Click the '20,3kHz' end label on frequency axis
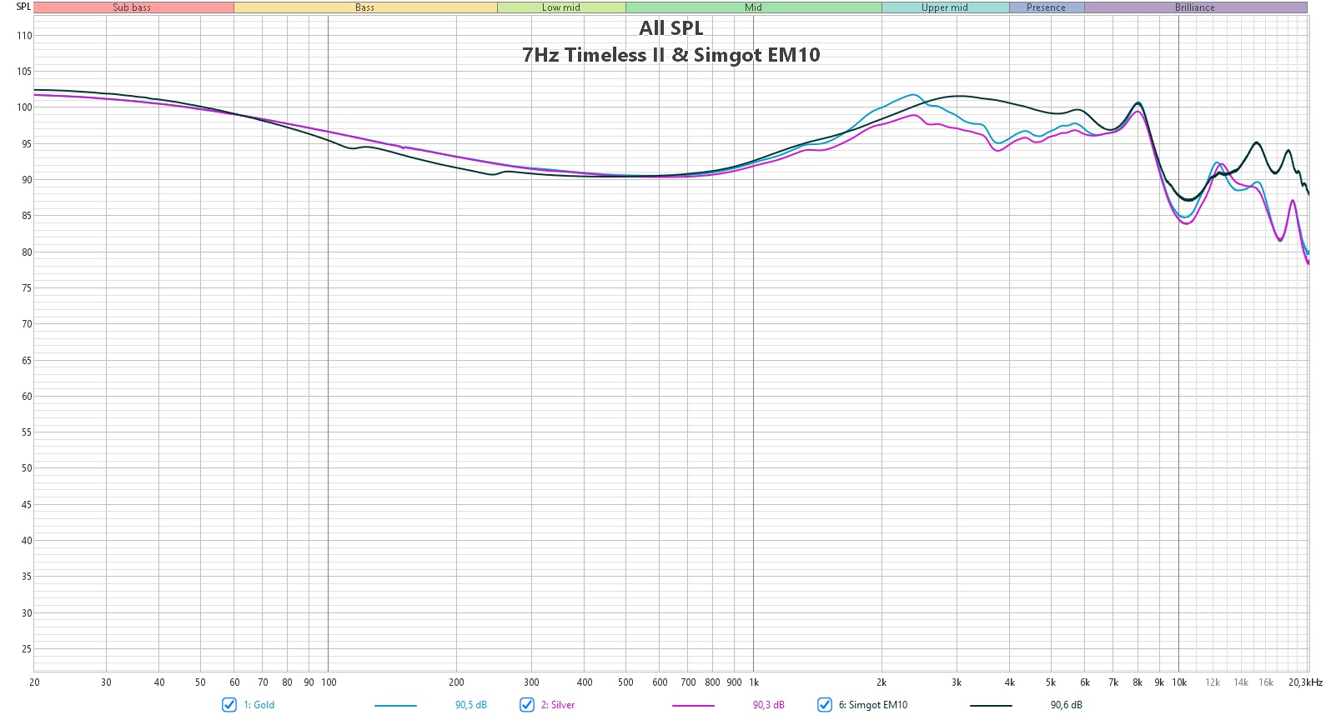Screen dimensions: 1326x715 (x=1305, y=682)
